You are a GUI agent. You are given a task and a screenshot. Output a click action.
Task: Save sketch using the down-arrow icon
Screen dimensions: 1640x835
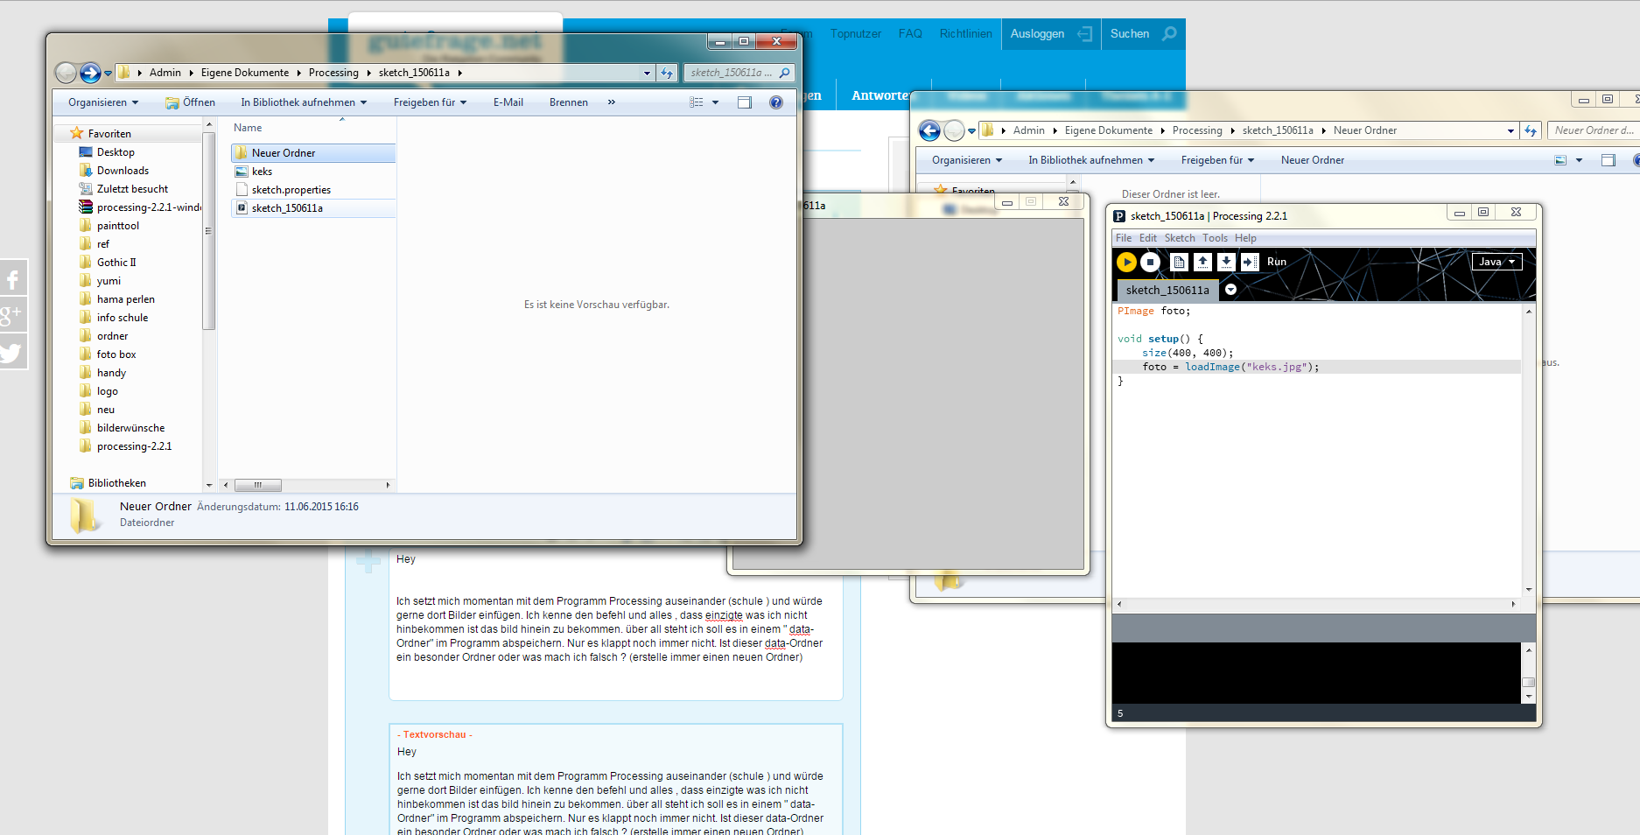coord(1226,262)
